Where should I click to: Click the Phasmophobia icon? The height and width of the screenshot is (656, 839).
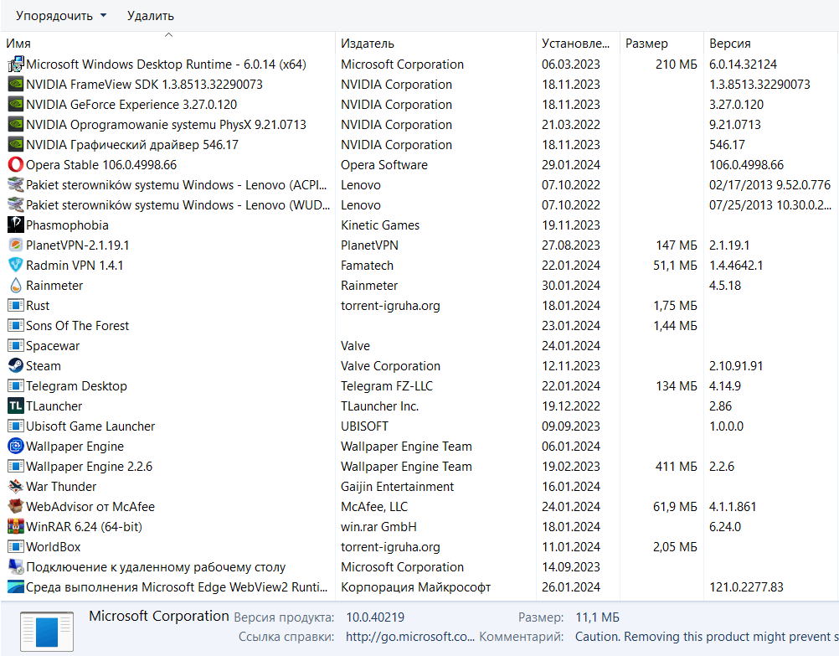click(x=16, y=225)
